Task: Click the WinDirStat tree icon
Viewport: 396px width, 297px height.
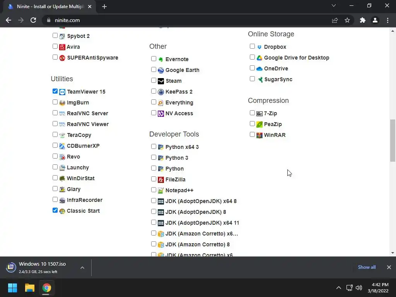Action: (x=62, y=179)
